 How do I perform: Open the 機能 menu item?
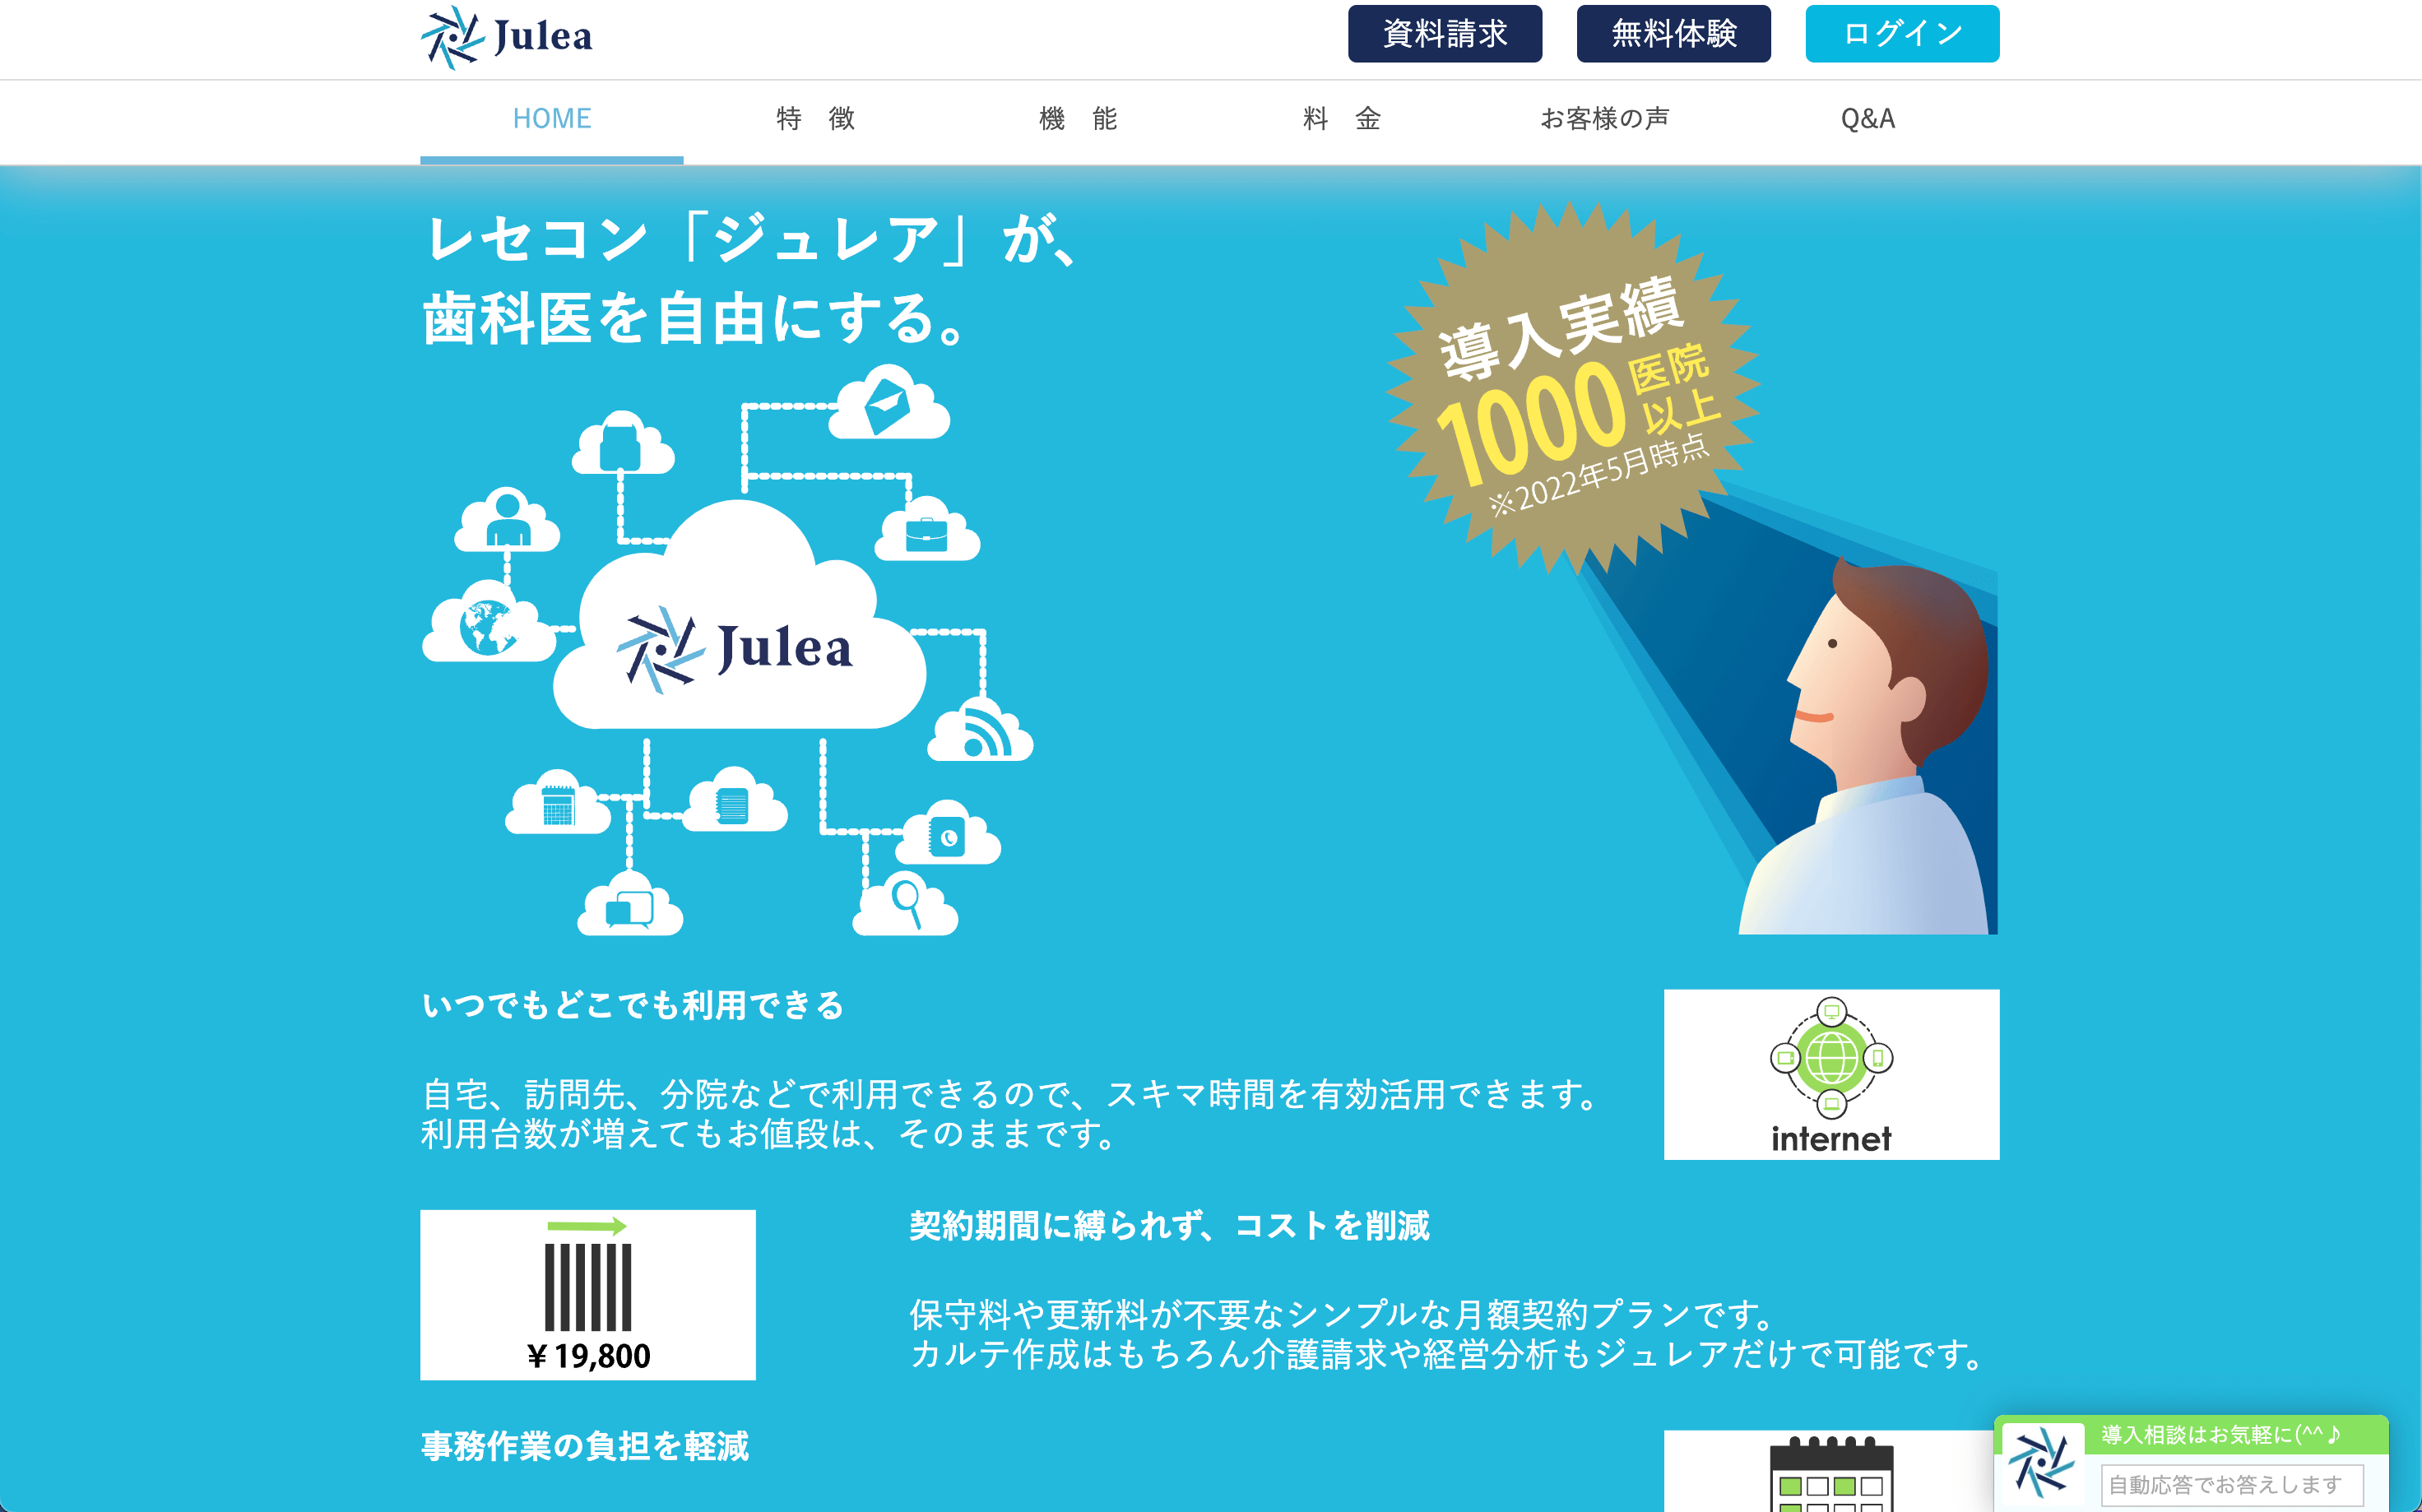(x=1078, y=119)
